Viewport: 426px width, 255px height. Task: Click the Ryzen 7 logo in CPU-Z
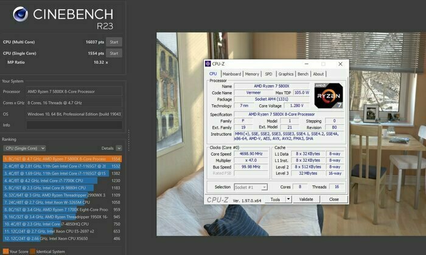click(329, 96)
